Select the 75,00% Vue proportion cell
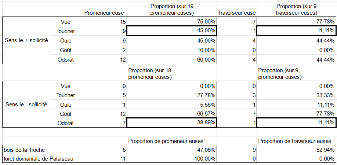The image size is (337, 165). point(172,22)
